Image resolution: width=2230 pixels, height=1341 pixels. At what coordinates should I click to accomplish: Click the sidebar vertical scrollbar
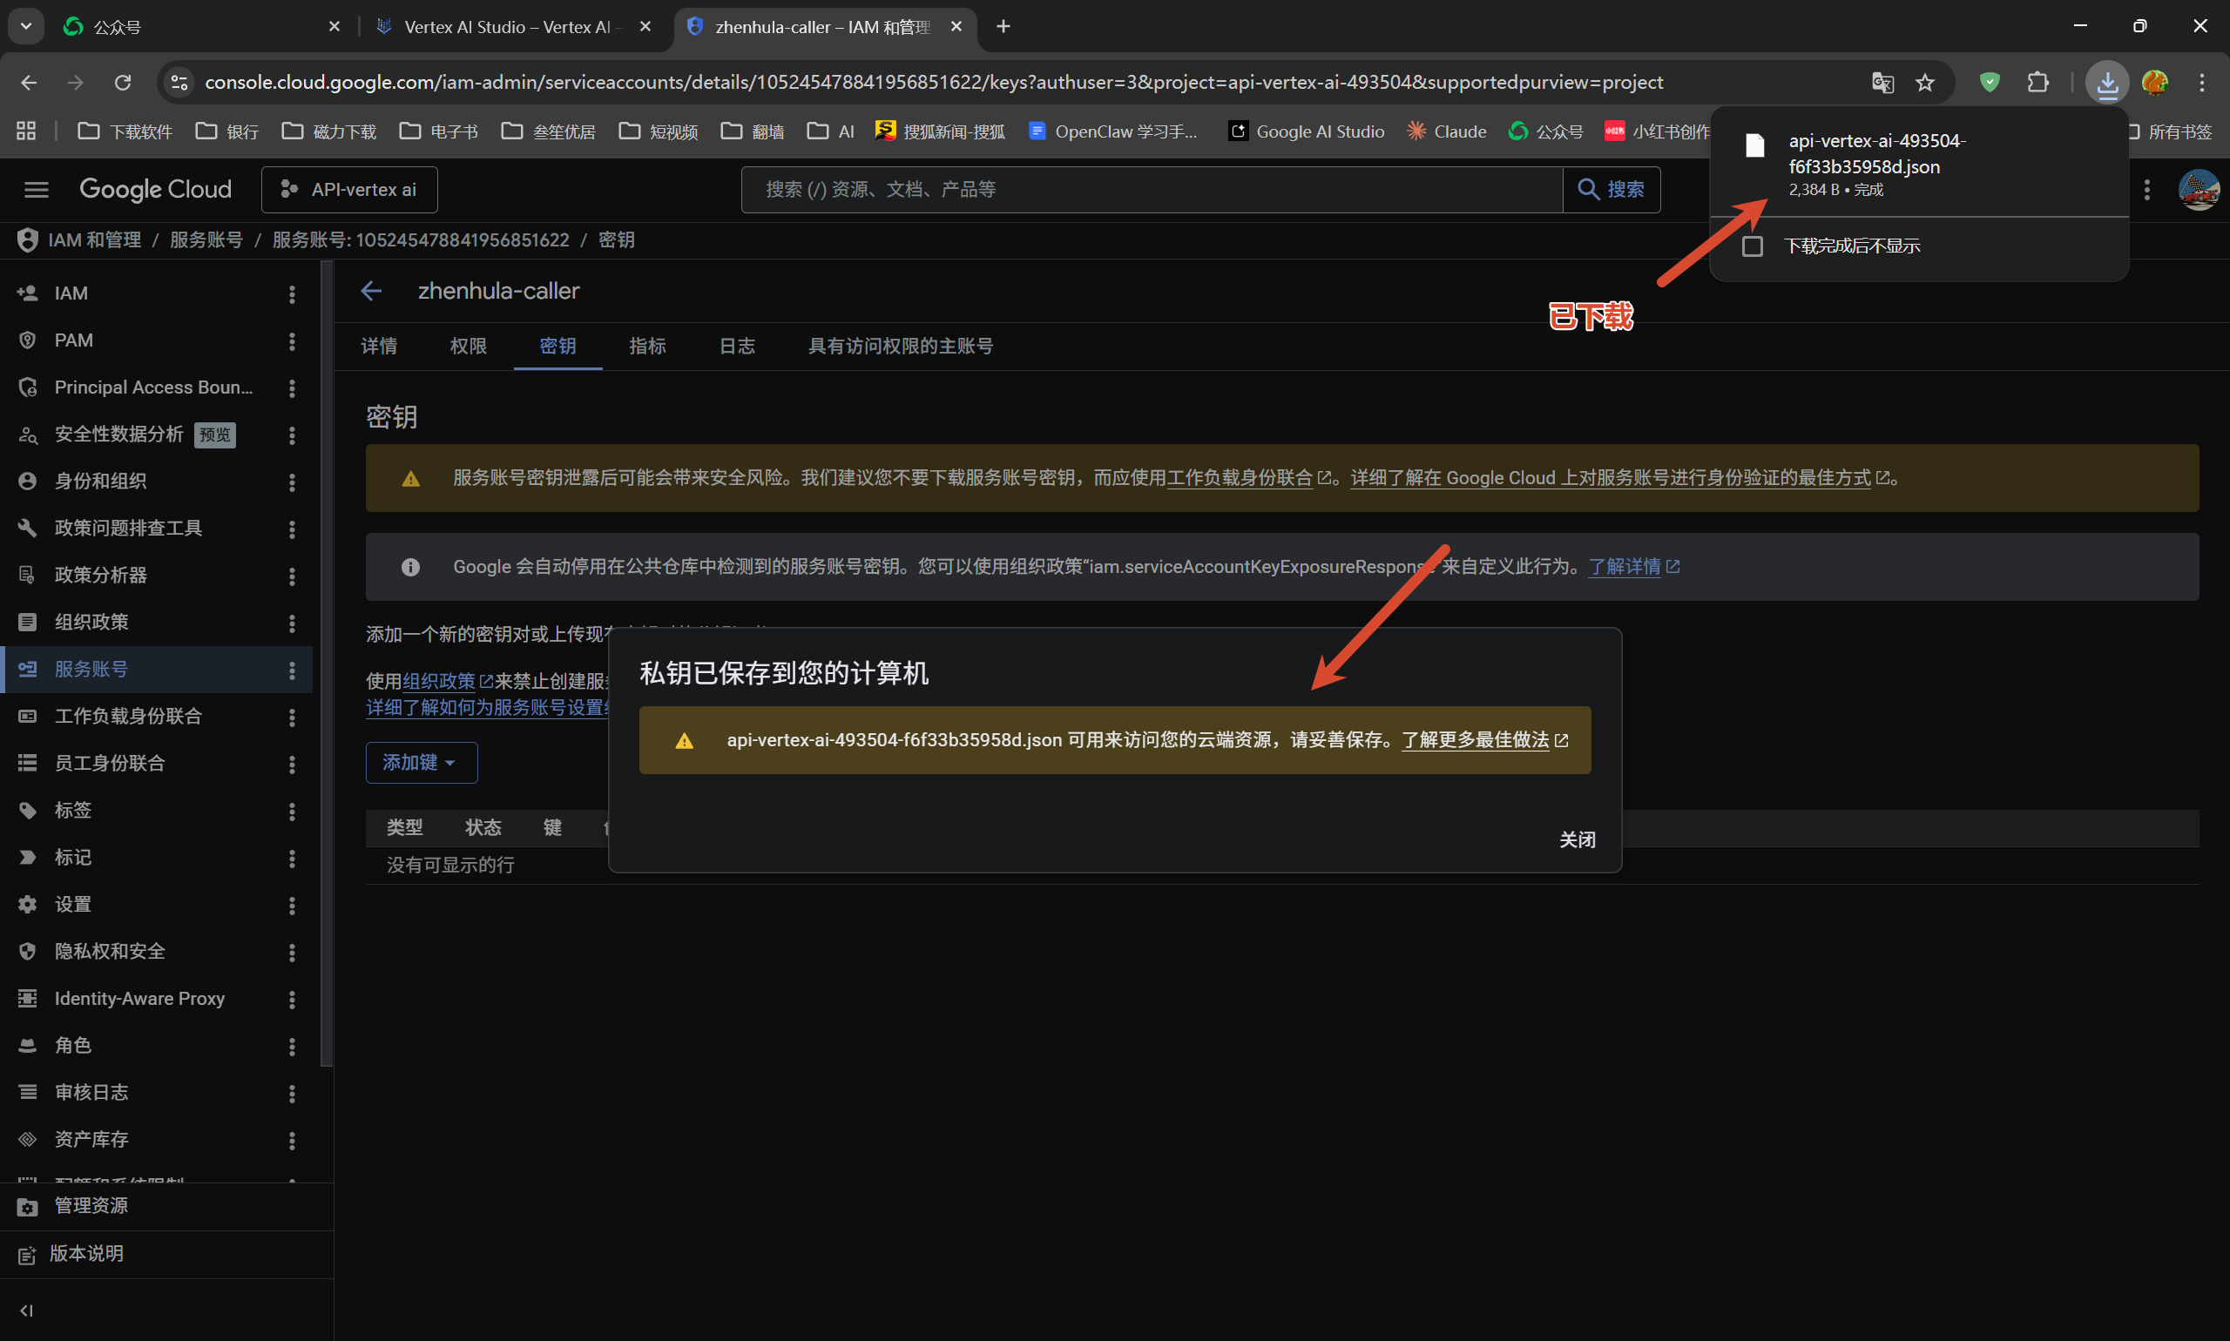coord(328,664)
